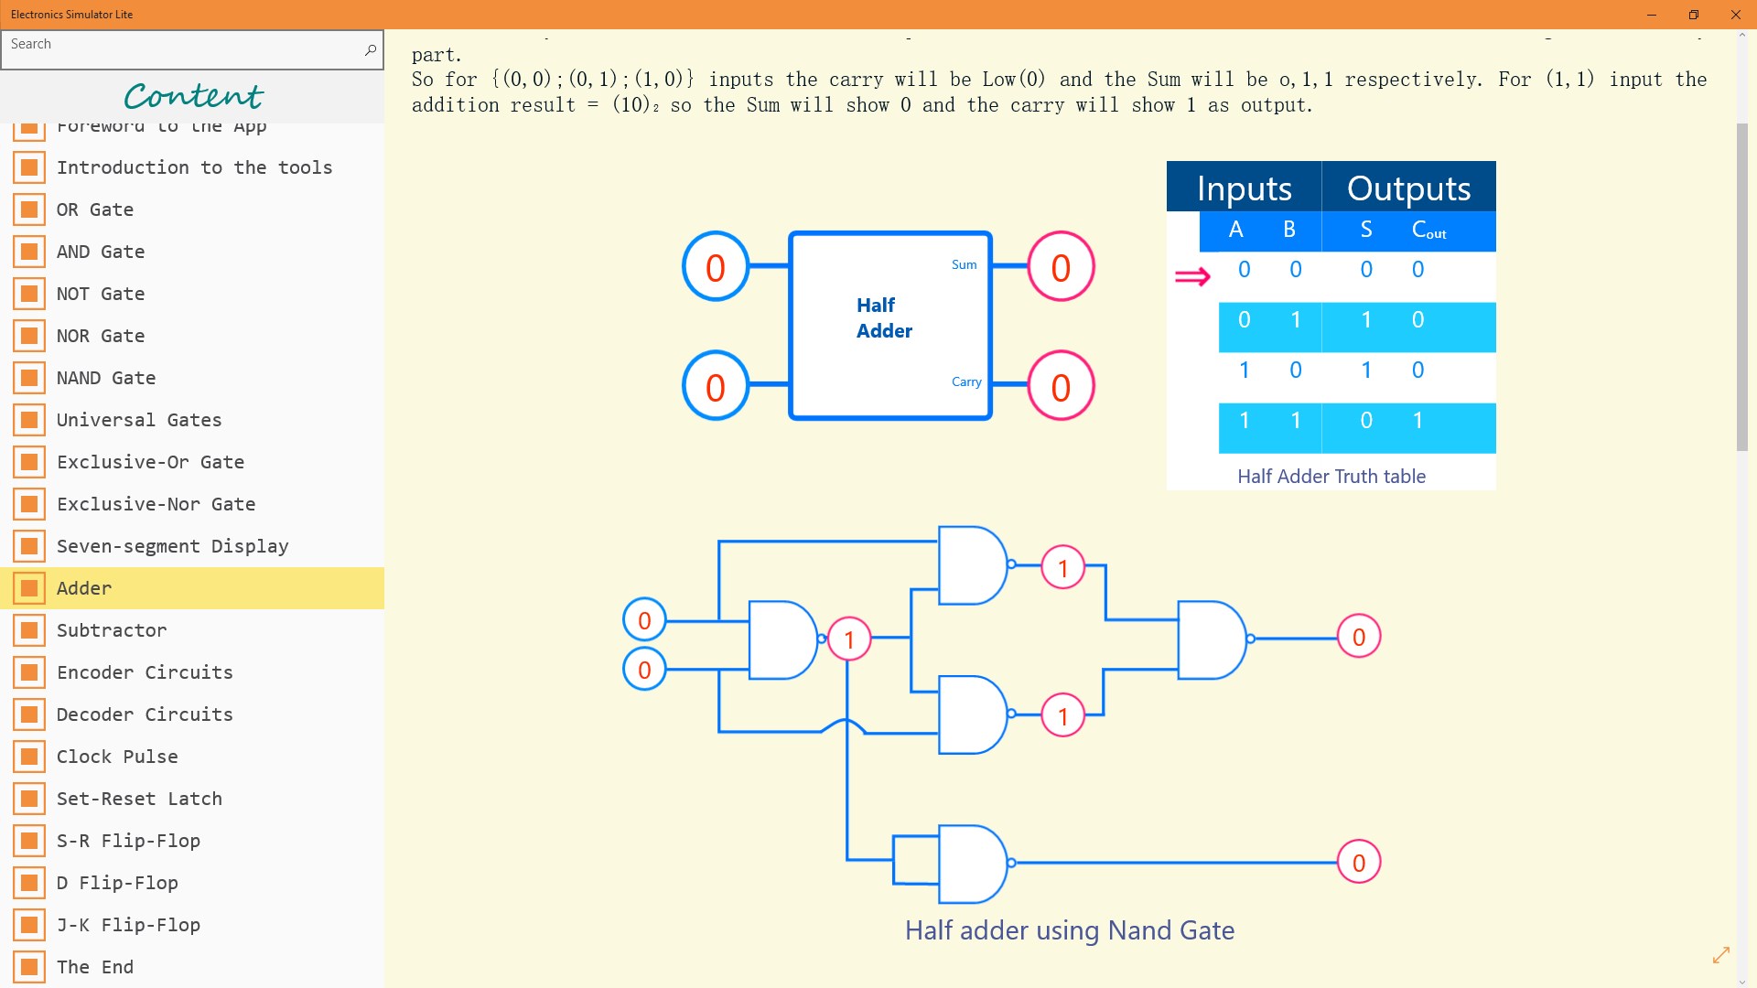Screen dimensions: 1757x988
Task: Toggle top input A of Half Adder block
Action: pos(716,267)
